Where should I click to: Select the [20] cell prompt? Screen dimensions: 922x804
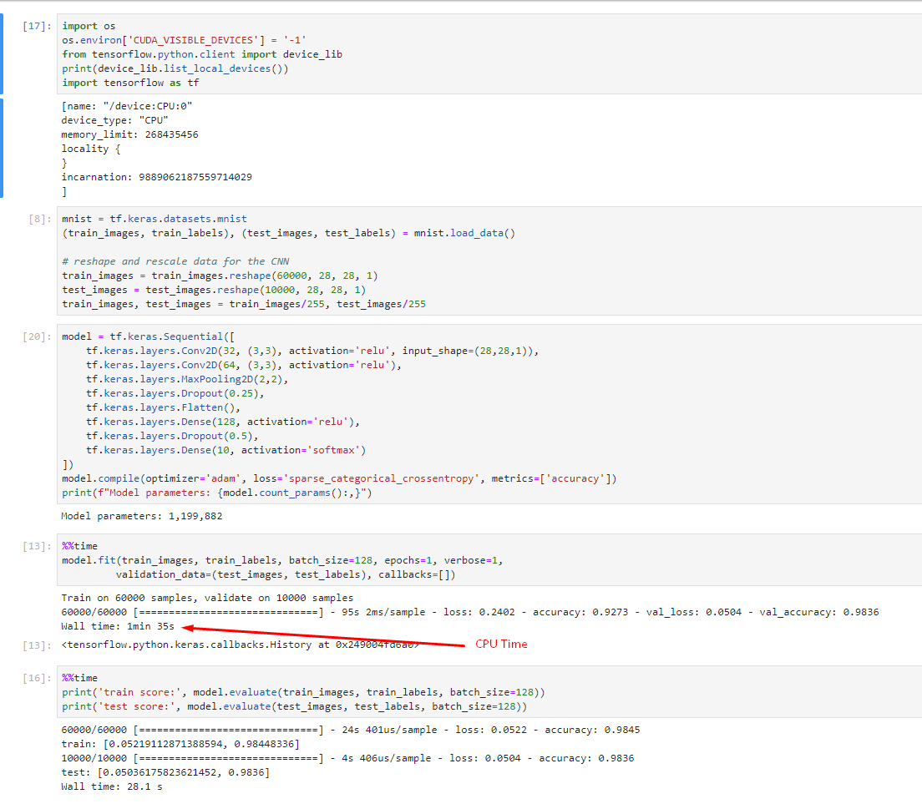pos(37,336)
